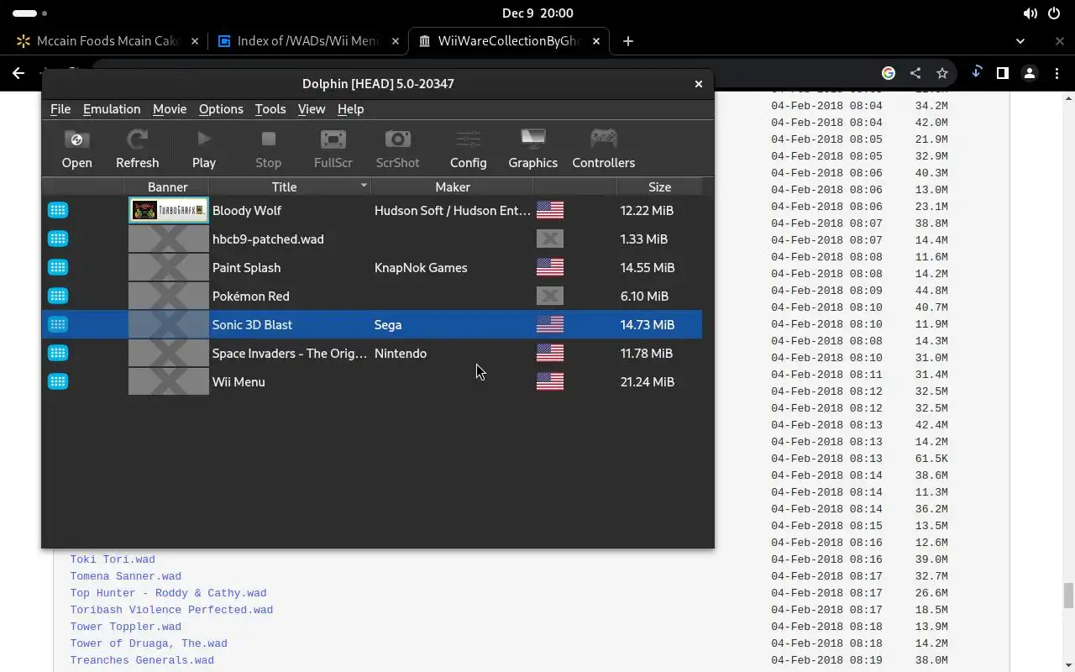This screenshot has width=1075, height=672.
Task: Select the hbcb9-patched.wad entry
Action: click(x=268, y=239)
